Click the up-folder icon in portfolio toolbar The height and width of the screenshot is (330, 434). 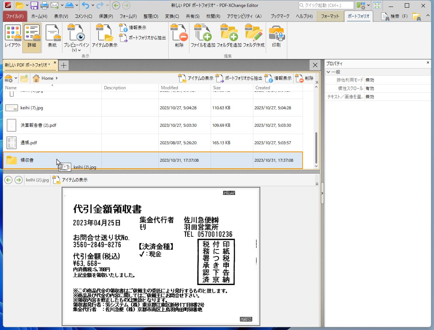24,78
